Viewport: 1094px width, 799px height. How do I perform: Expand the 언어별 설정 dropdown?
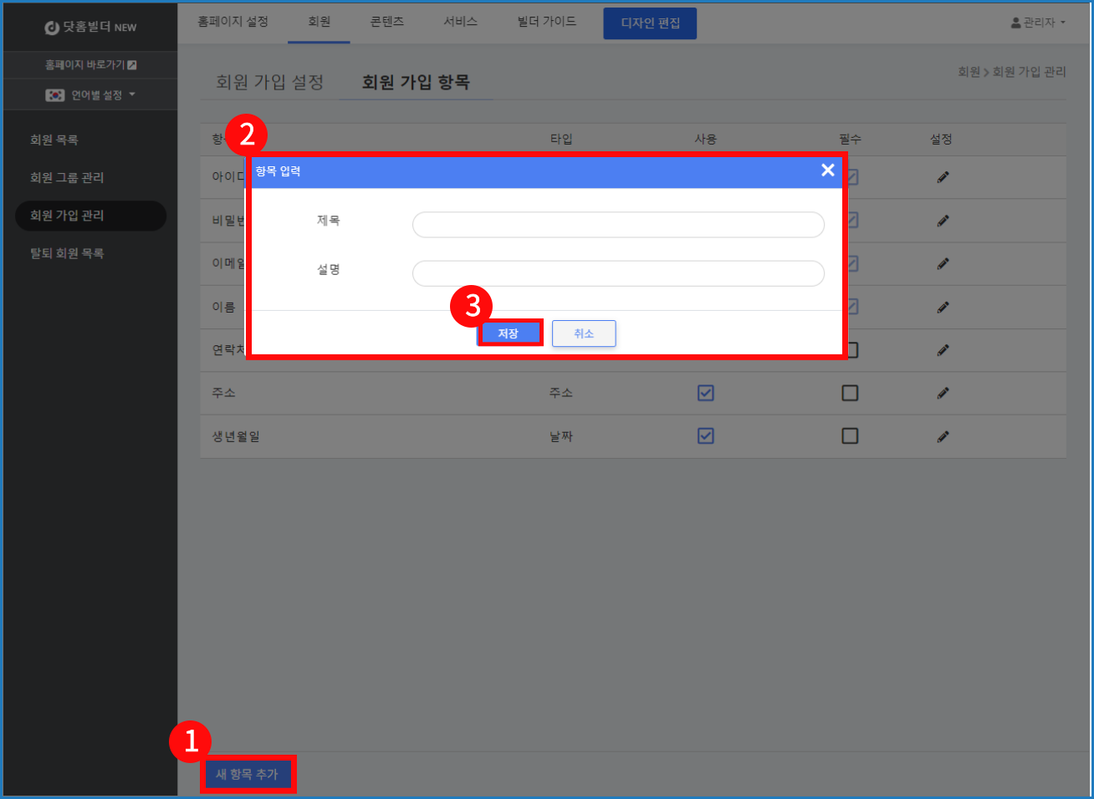[90, 95]
